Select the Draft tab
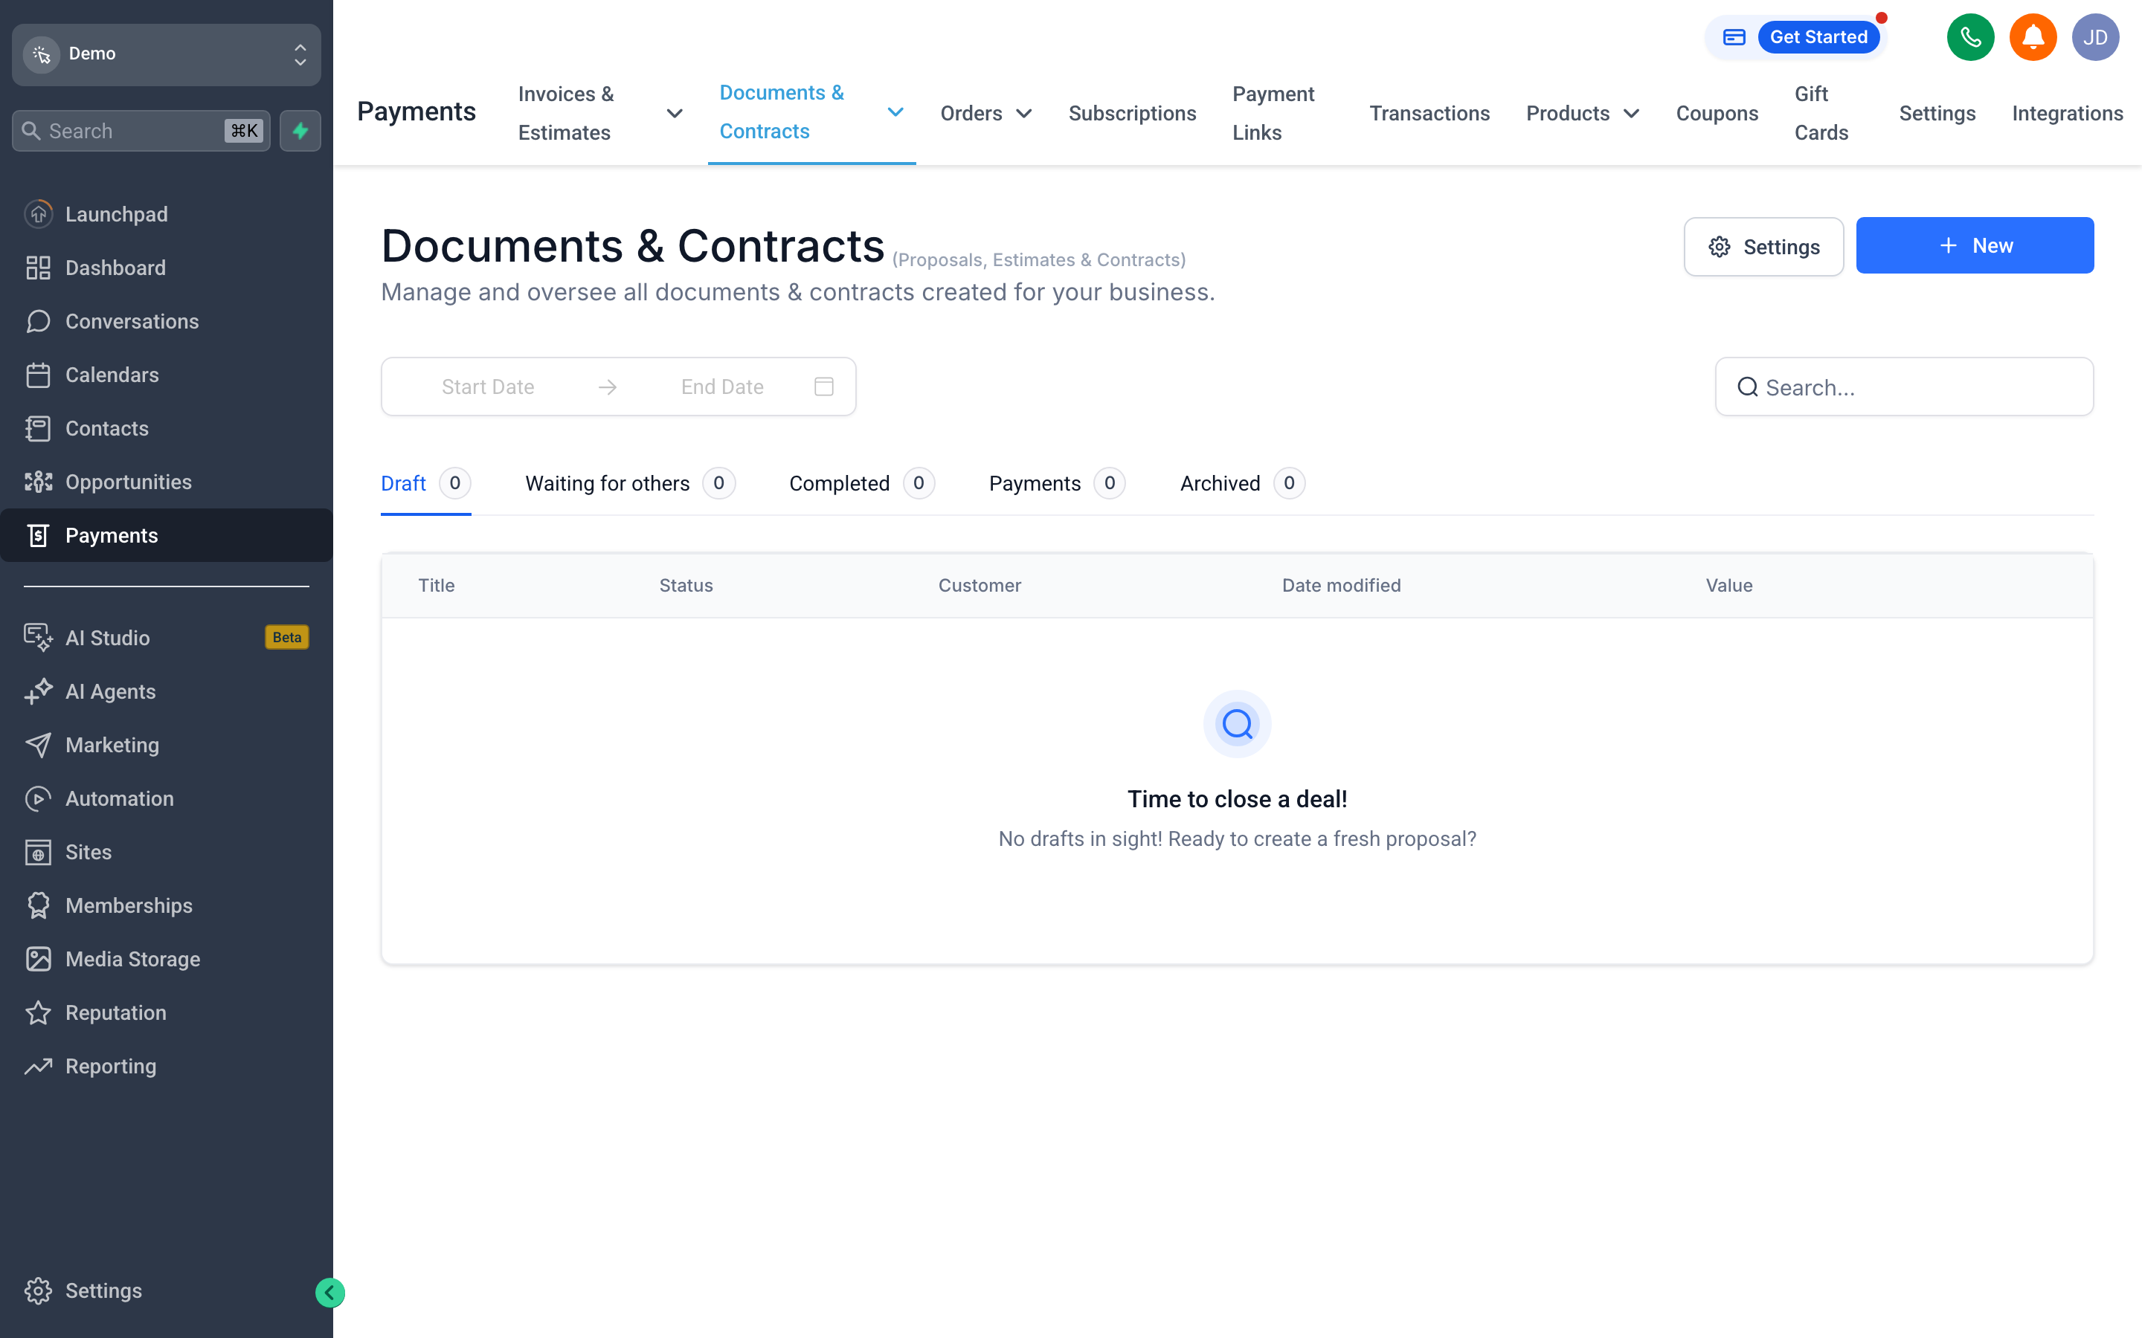 click(x=425, y=483)
